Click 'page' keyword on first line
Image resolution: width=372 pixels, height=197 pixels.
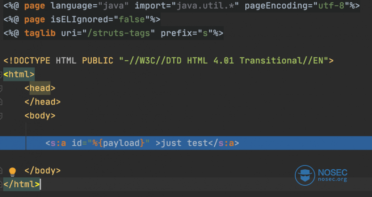click(x=35, y=6)
